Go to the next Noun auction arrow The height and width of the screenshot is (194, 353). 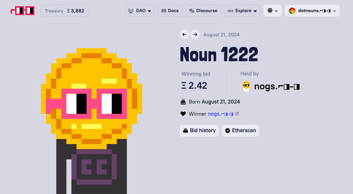195,34
